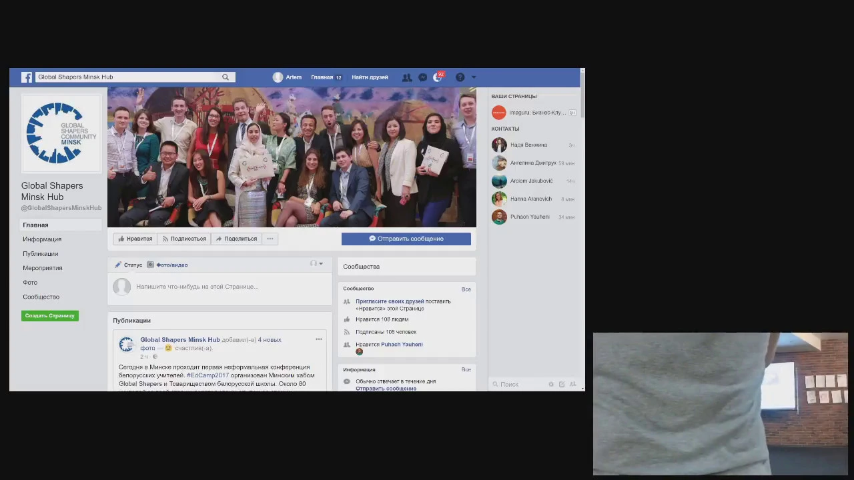The width and height of the screenshot is (854, 480).
Task: Select Мероприятия tab in page sidebar
Action: [42, 268]
